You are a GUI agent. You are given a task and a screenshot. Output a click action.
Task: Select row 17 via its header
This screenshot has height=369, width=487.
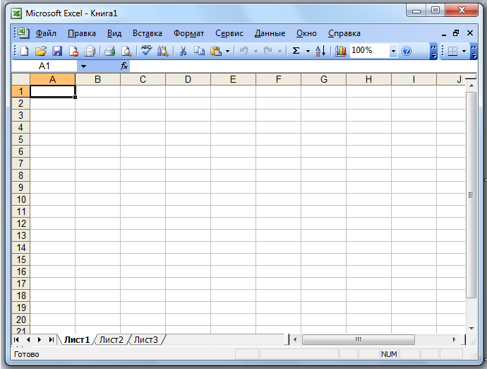(x=20, y=283)
